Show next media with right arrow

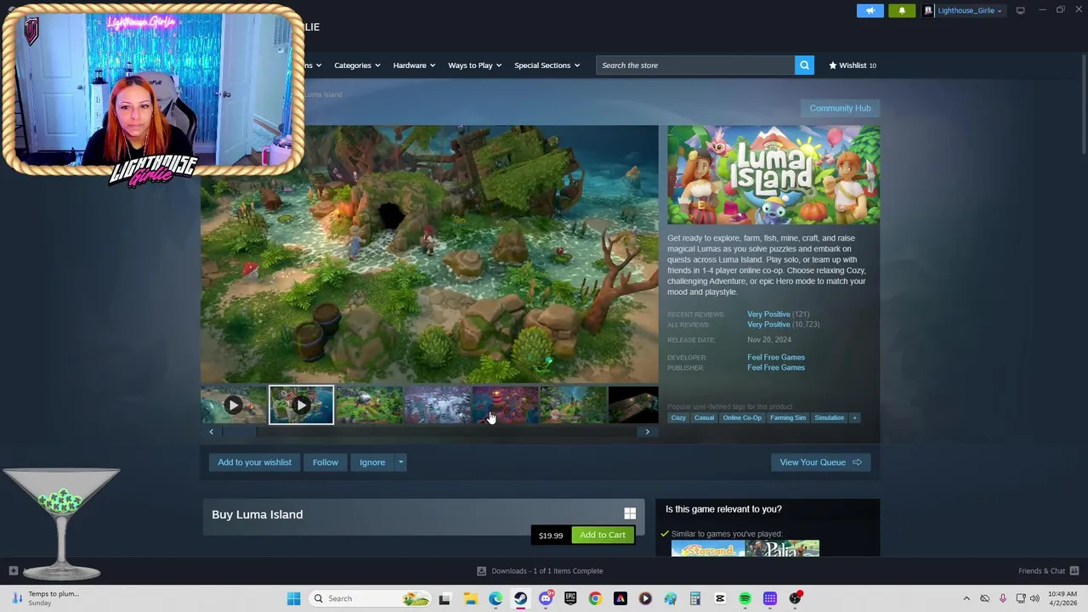pyautogui.click(x=647, y=432)
